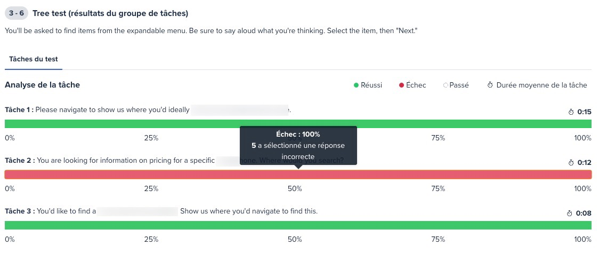The image size is (599, 253).
Task: Click the stopwatch icon beside 0:15
Action: tap(571, 112)
